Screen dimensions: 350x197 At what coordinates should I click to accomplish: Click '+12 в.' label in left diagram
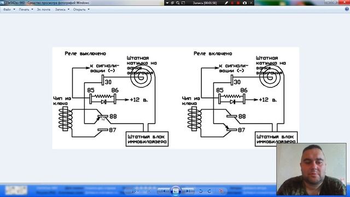point(139,100)
